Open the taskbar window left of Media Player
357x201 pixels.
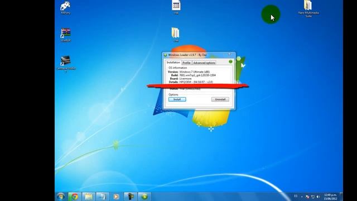[102, 197]
